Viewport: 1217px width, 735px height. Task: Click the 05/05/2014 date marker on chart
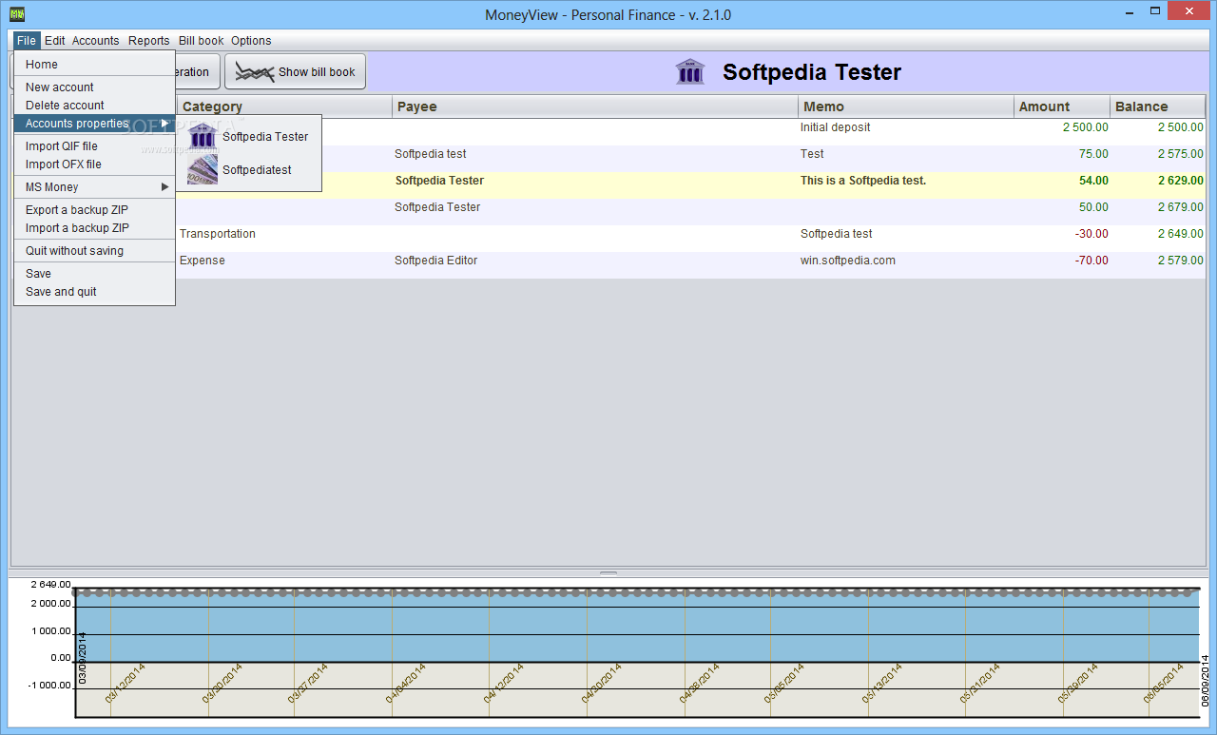click(x=784, y=684)
